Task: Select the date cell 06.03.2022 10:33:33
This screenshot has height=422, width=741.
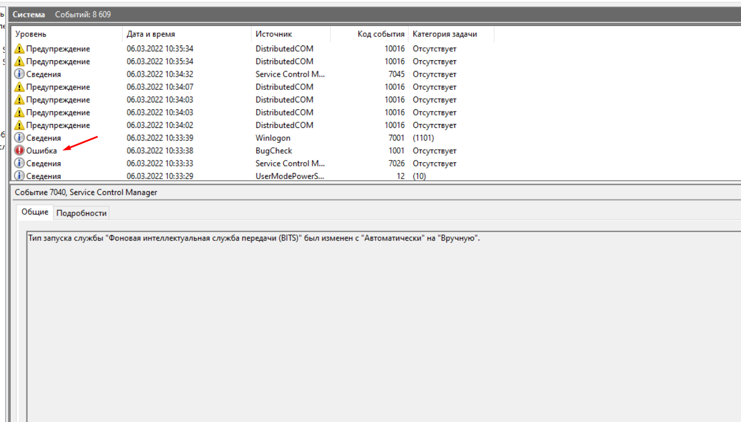Action: [x=160, y=163]
